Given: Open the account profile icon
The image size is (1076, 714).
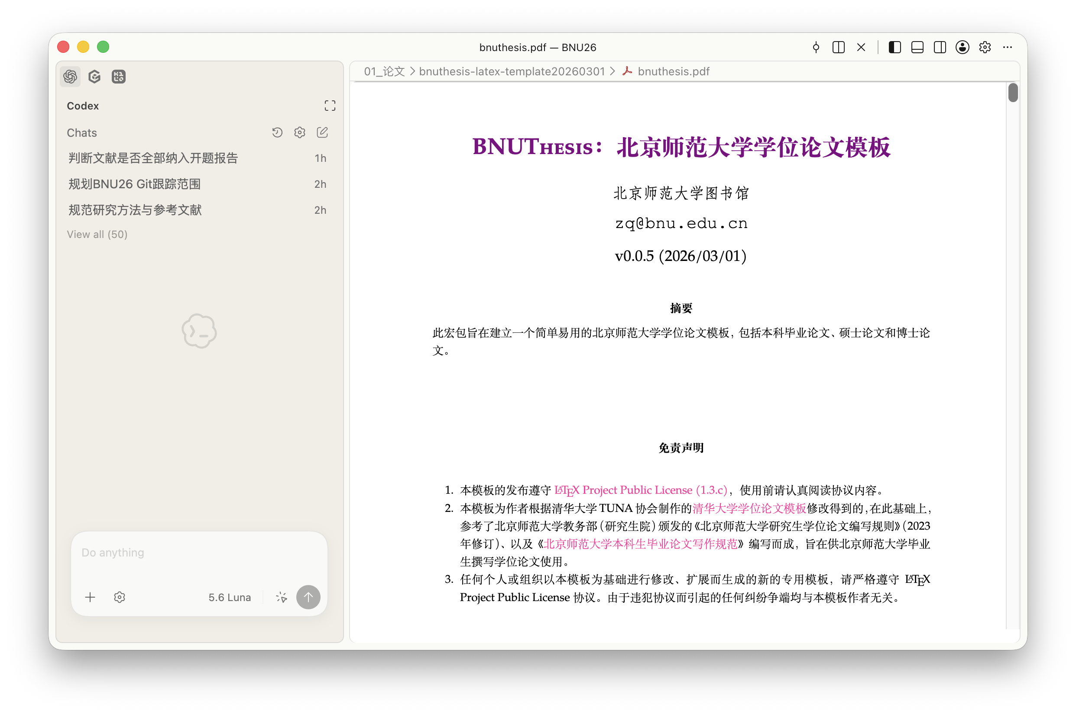Looking at the screenshot, I should coord(963,47).
